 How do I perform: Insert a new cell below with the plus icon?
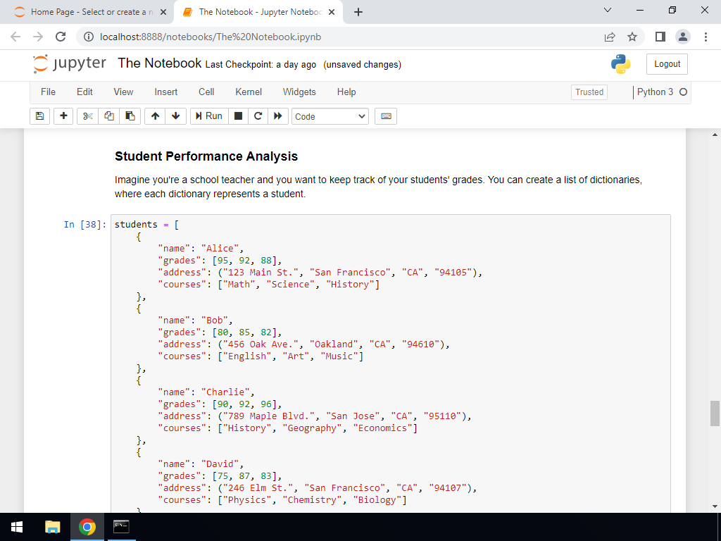click(63, 116)
